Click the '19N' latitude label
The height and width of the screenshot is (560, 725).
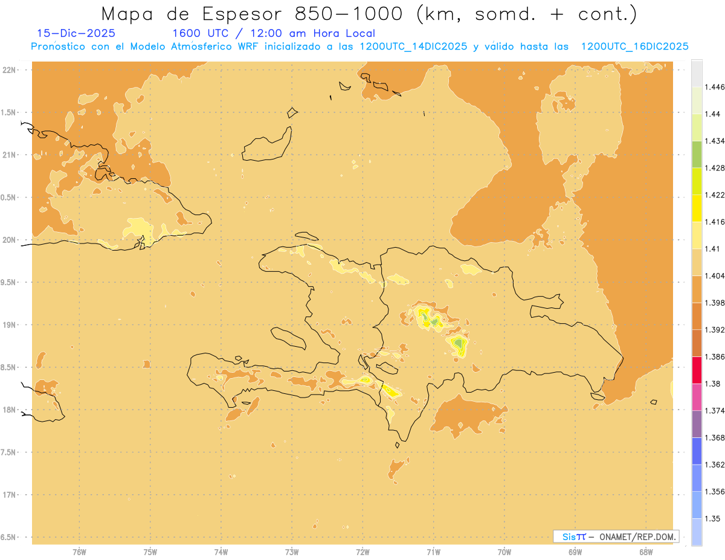click(10, 324)
